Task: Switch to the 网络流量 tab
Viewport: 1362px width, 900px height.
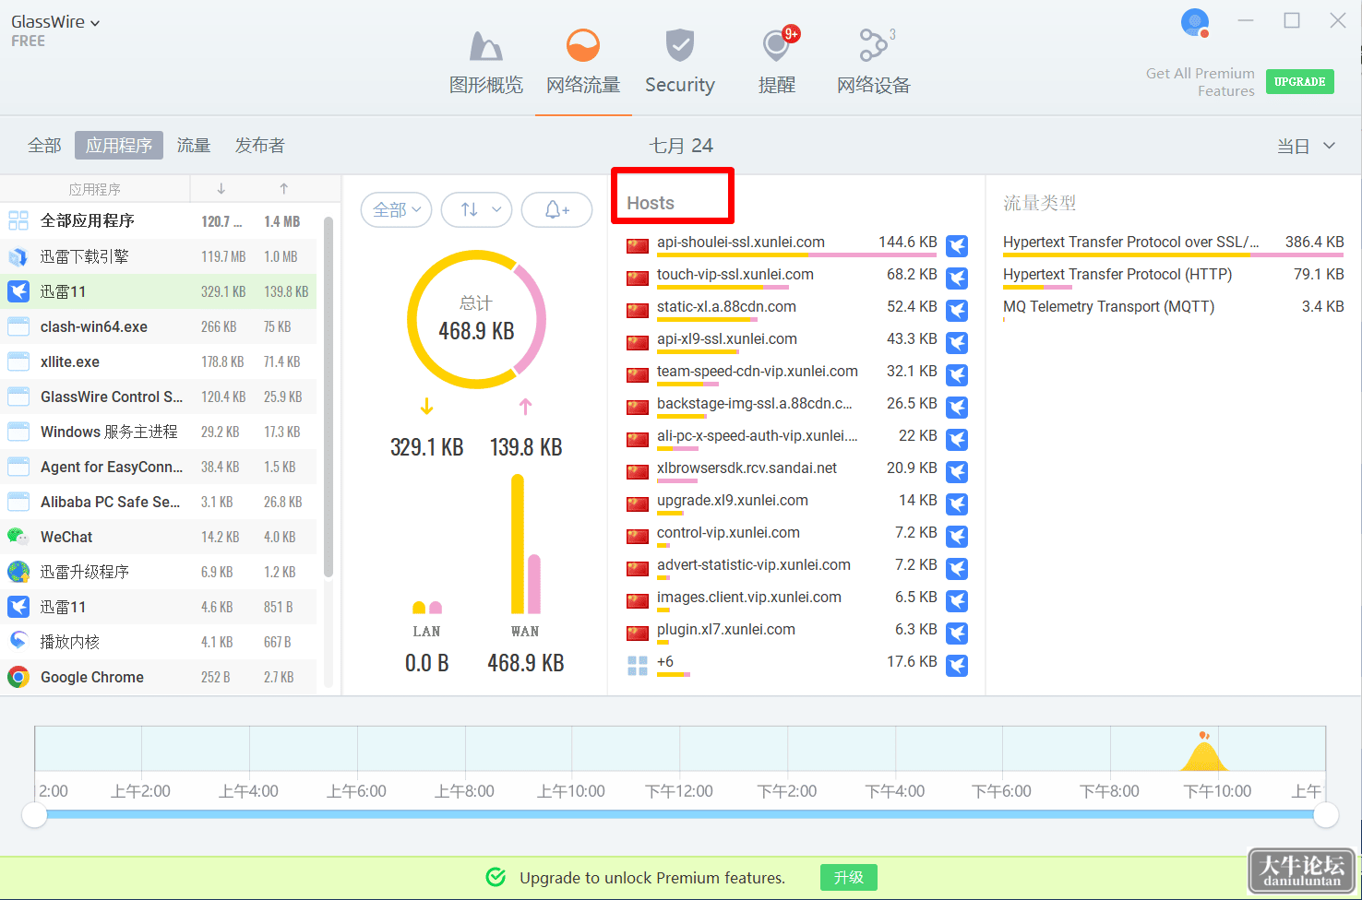Action: 583,63
